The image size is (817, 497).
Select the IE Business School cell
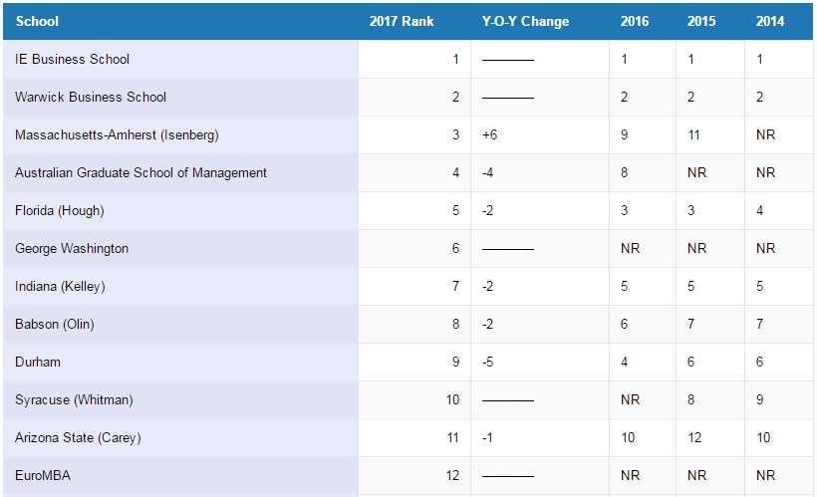tap(180, 59)
